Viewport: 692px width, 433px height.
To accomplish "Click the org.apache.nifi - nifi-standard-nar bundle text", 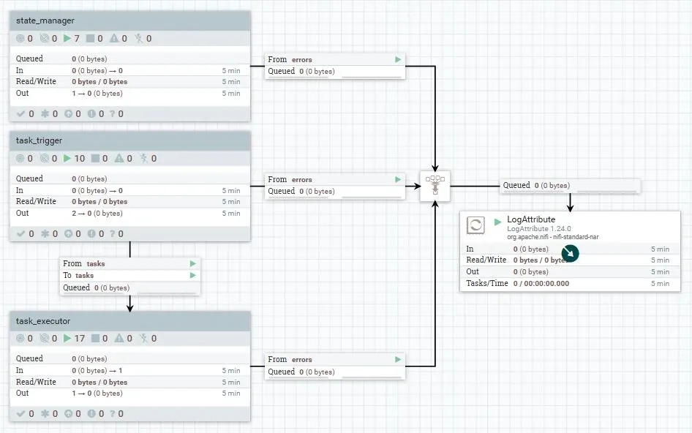I will coord(552,237).
